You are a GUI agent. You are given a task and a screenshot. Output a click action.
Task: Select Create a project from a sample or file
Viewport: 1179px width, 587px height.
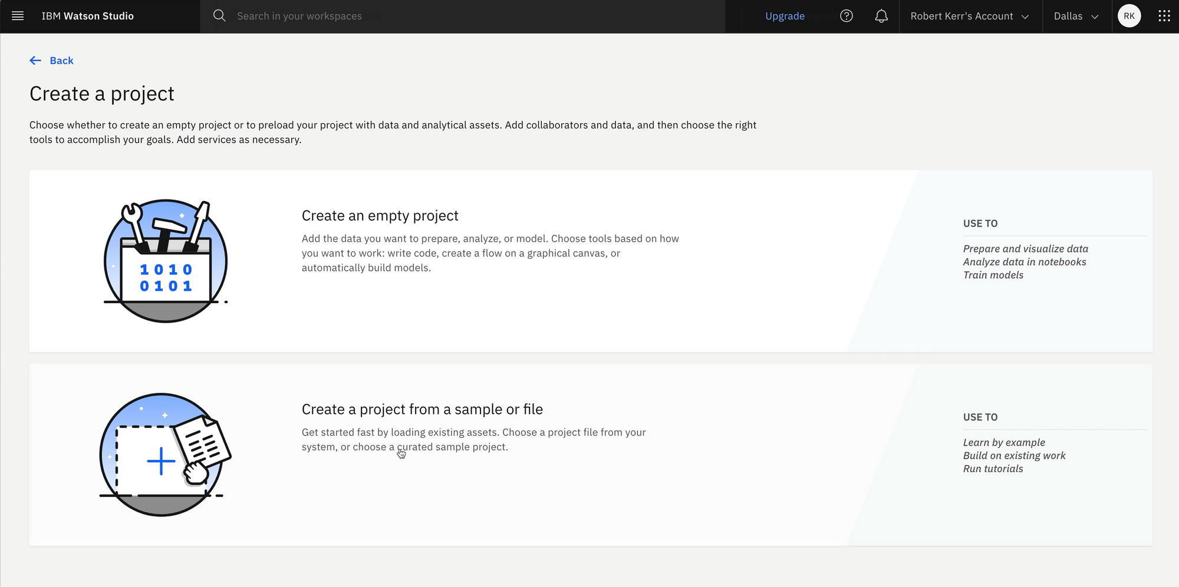tap(422, 409)
